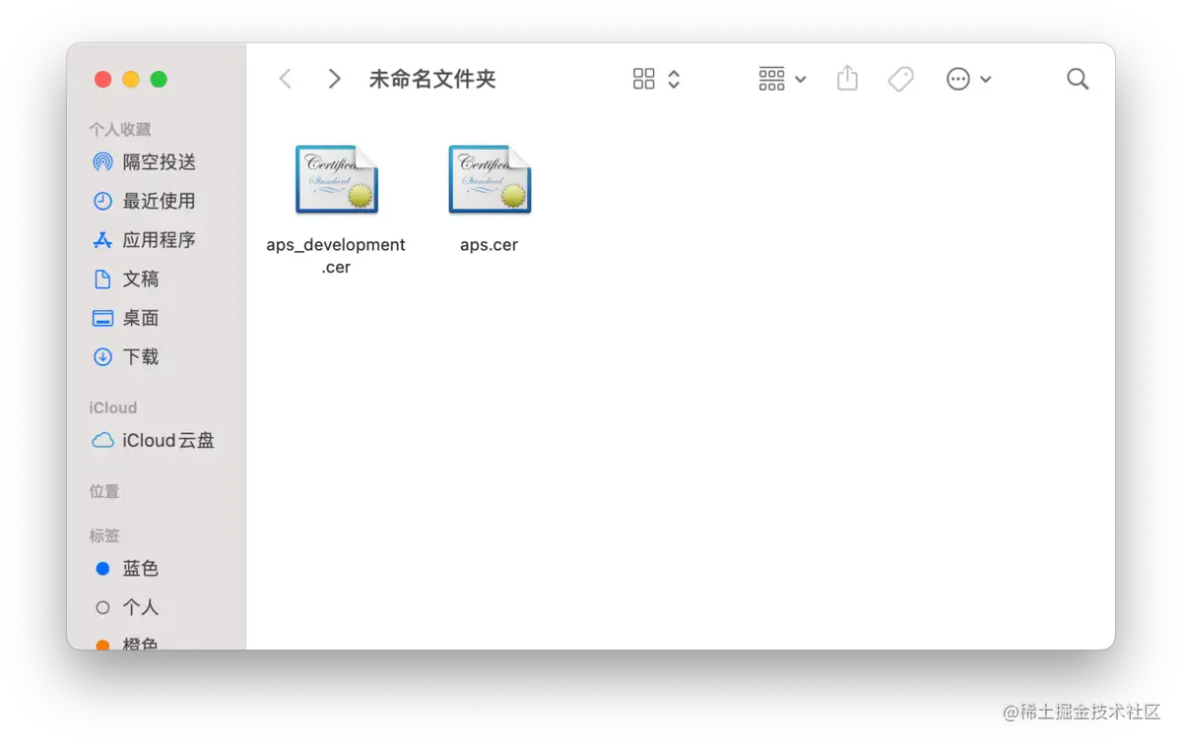Open the 下载 (Downloads) folder
1182x743 pixels.
pyautogui.click(x=138, y=356)
